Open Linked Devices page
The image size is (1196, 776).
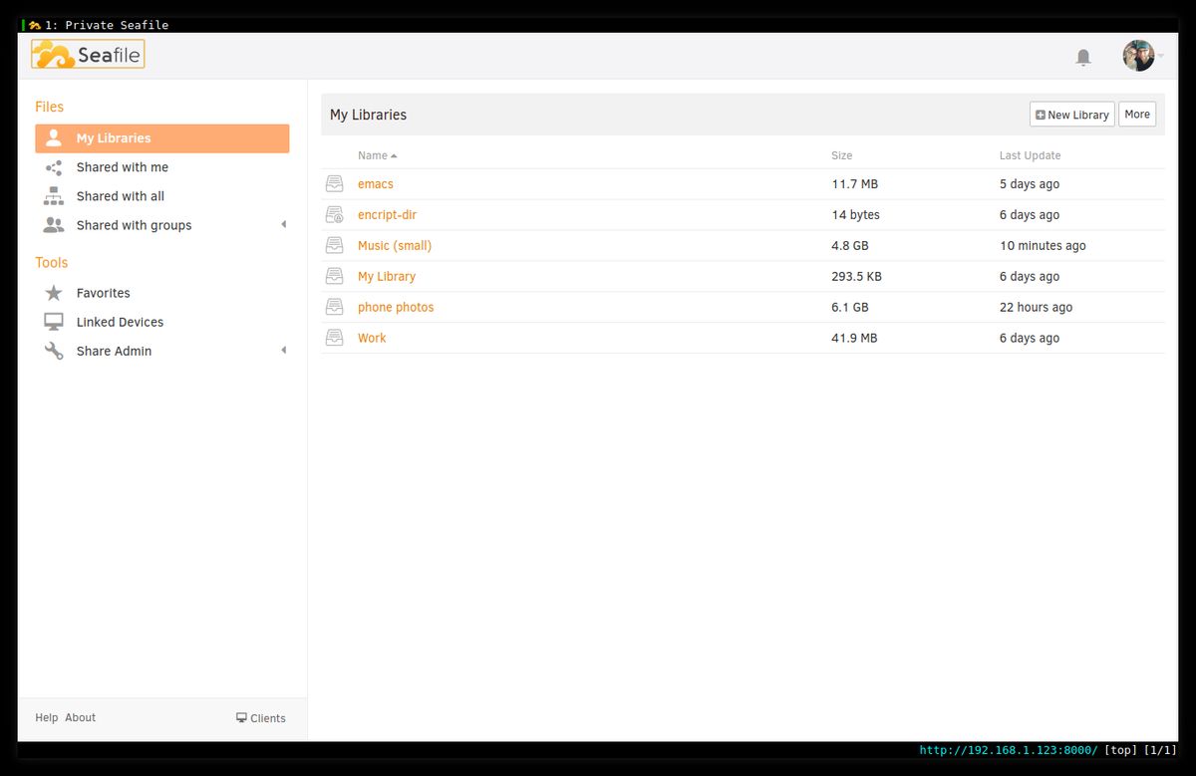pyautogui.click(x=120, y=322)
